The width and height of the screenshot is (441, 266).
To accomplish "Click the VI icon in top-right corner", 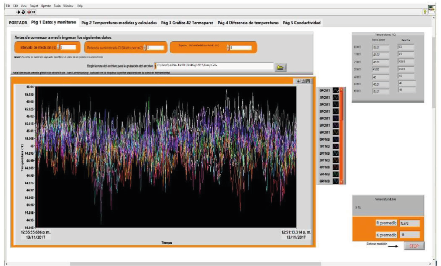I will click(431, 9).
